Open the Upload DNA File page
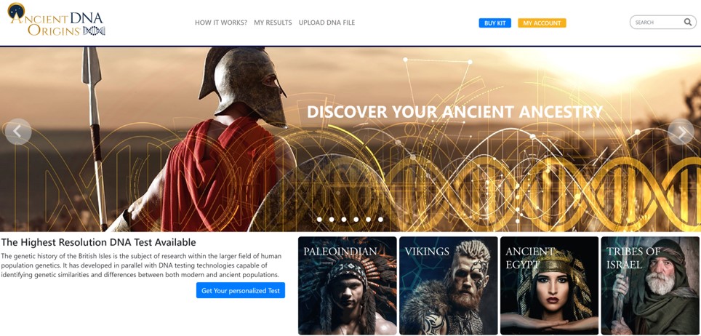This screenshot has width=701, height=336. coord(327,23)
